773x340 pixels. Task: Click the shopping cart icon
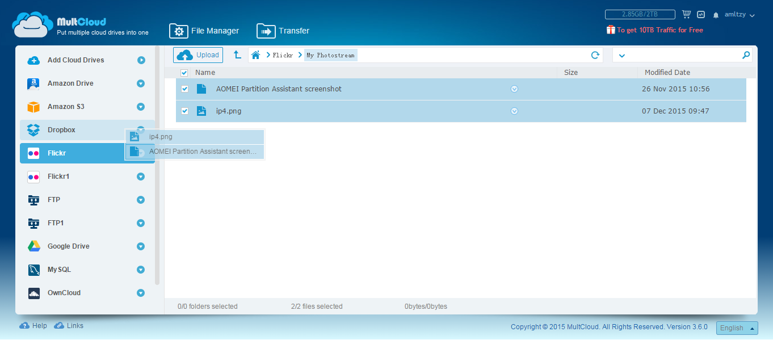coord(686,15)
